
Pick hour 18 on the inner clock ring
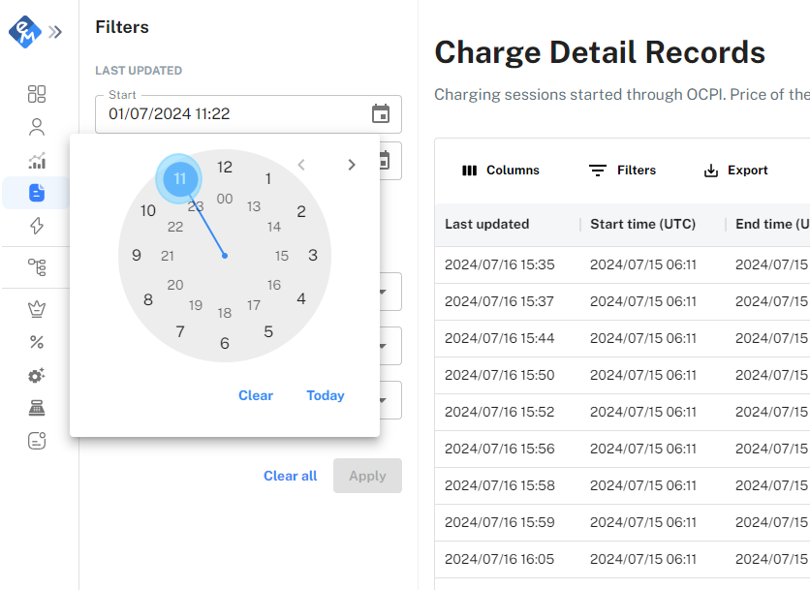(225, 313)
